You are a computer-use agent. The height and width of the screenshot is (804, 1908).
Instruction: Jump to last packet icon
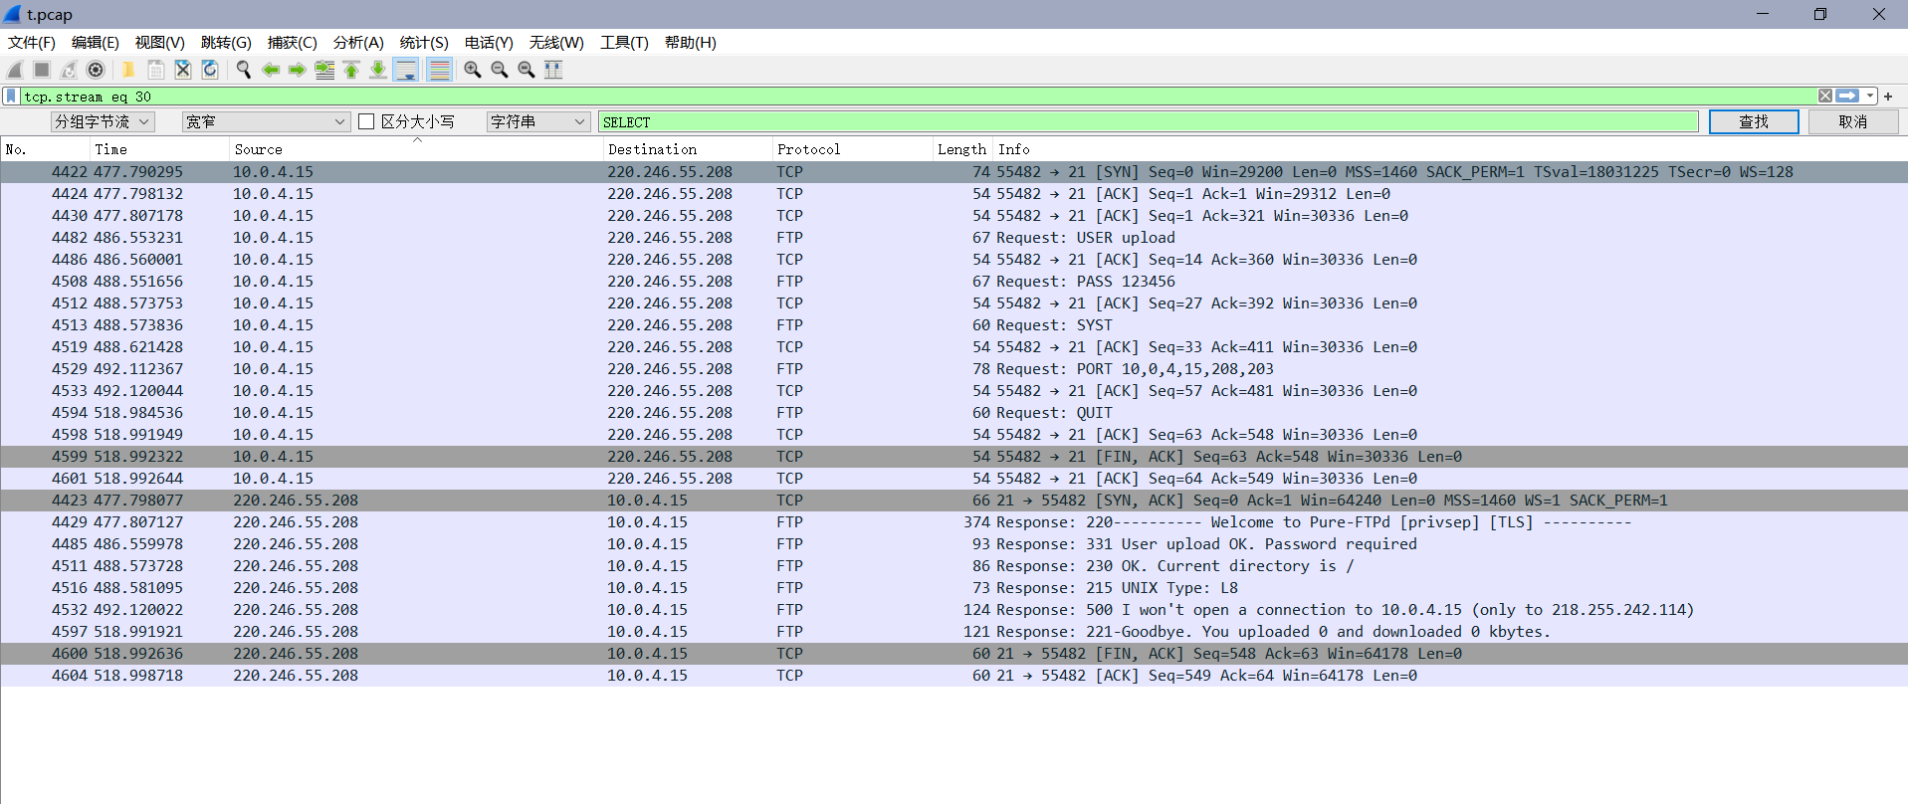[x=378, y=70]
